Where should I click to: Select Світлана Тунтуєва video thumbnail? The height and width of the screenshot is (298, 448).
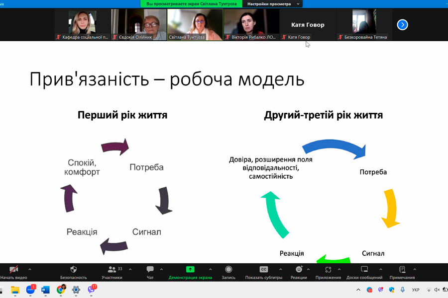click(x=195, y=24)
